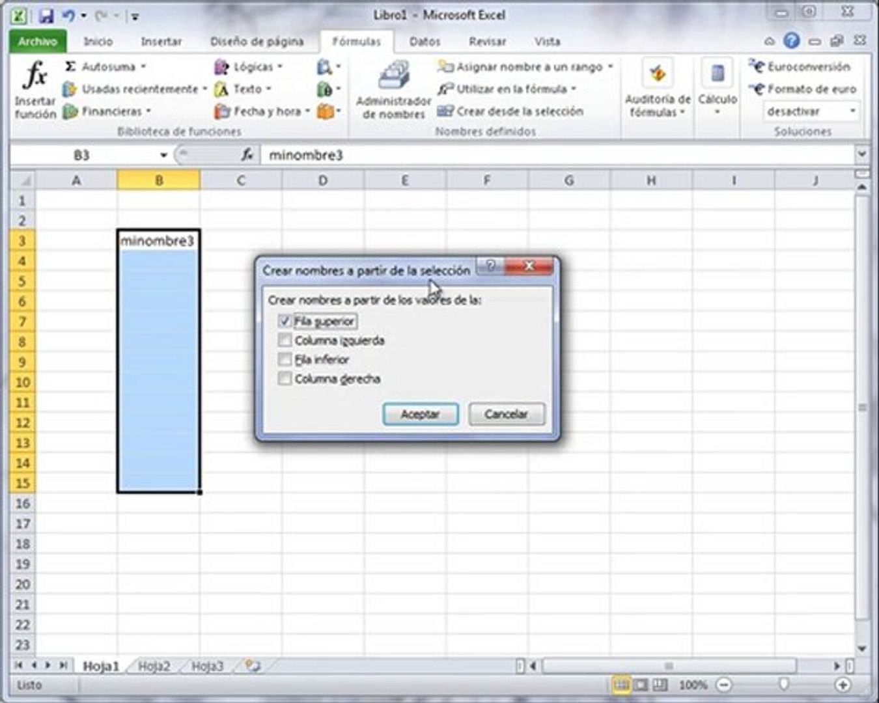
Task: Click the 100% zoom level
Action: coord(692,685)
